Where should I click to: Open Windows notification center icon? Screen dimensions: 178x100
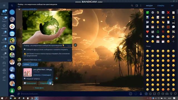coord(174,98)
